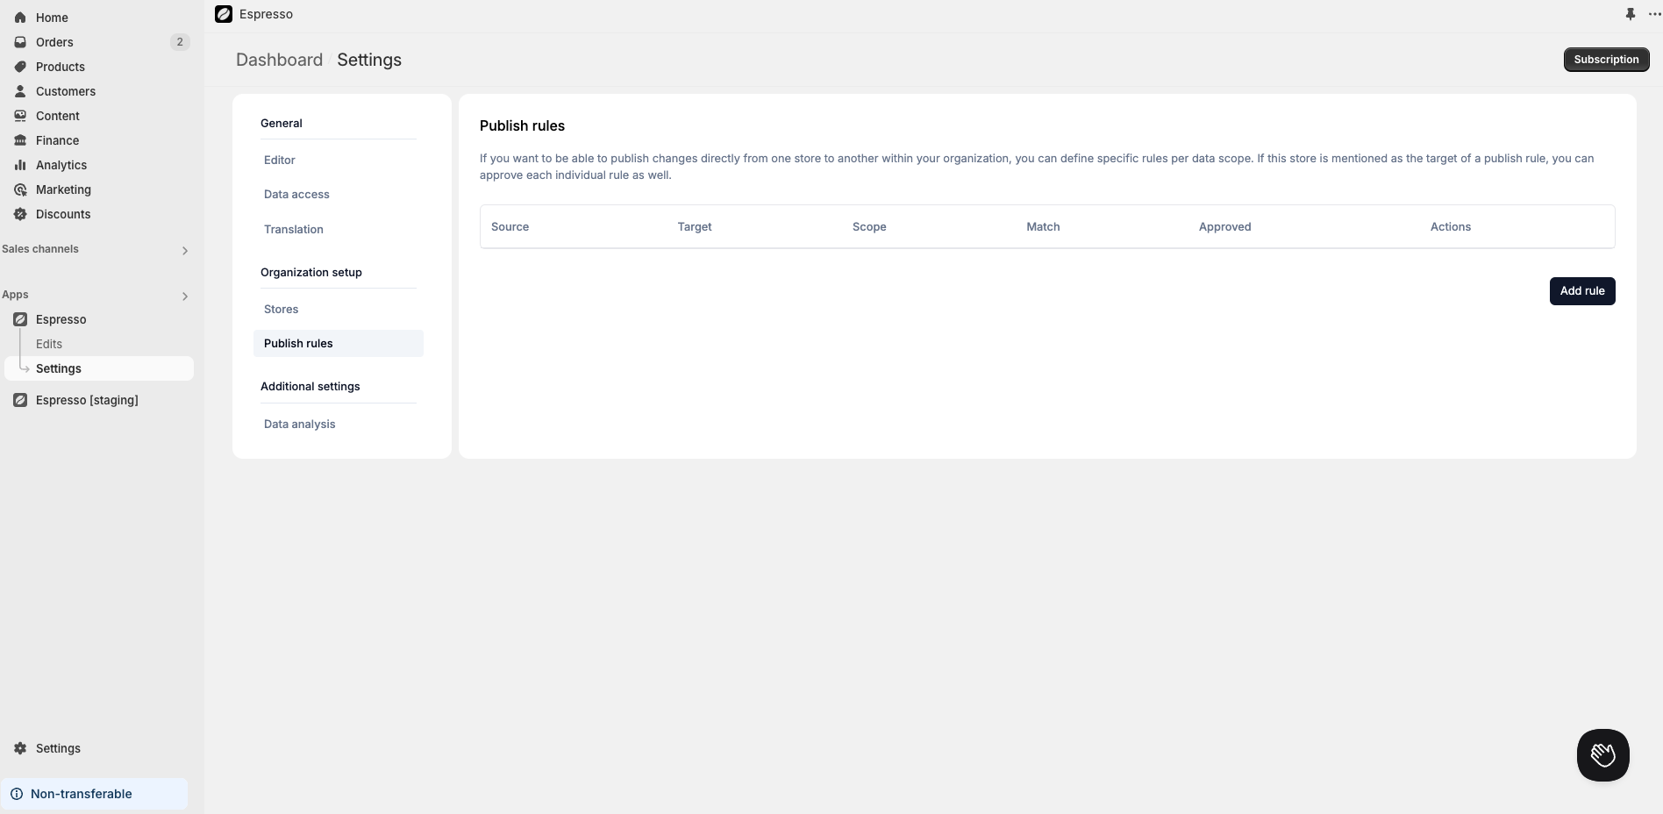Open the Stores settings section

281,309
